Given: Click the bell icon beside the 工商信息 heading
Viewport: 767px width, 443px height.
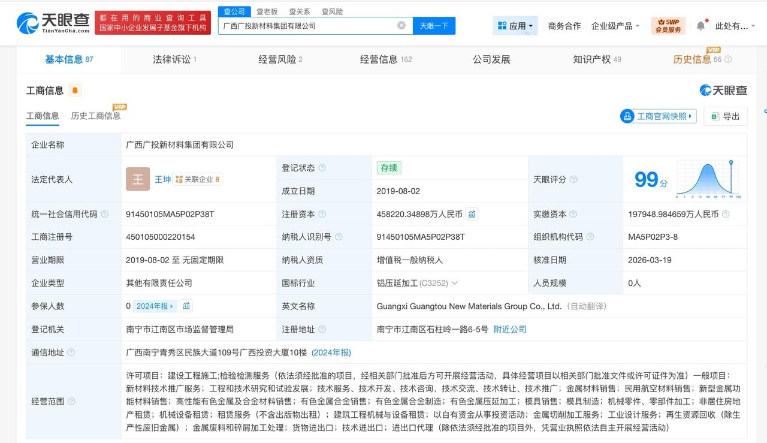Looking at the screenshot, I should pyautogui.click(x=74, y=90).
